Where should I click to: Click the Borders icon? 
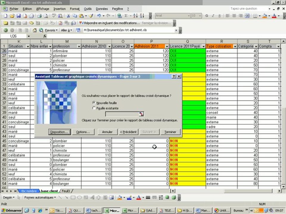(255, 16)
